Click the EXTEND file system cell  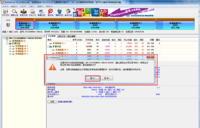pyautogui.click(x=89, y=47)
